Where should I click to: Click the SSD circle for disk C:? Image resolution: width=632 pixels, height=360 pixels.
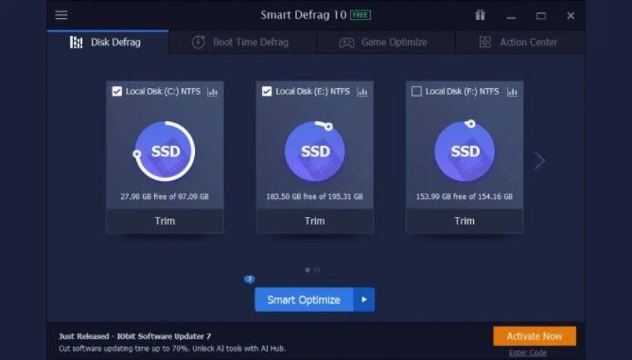[x=165, y=151]
